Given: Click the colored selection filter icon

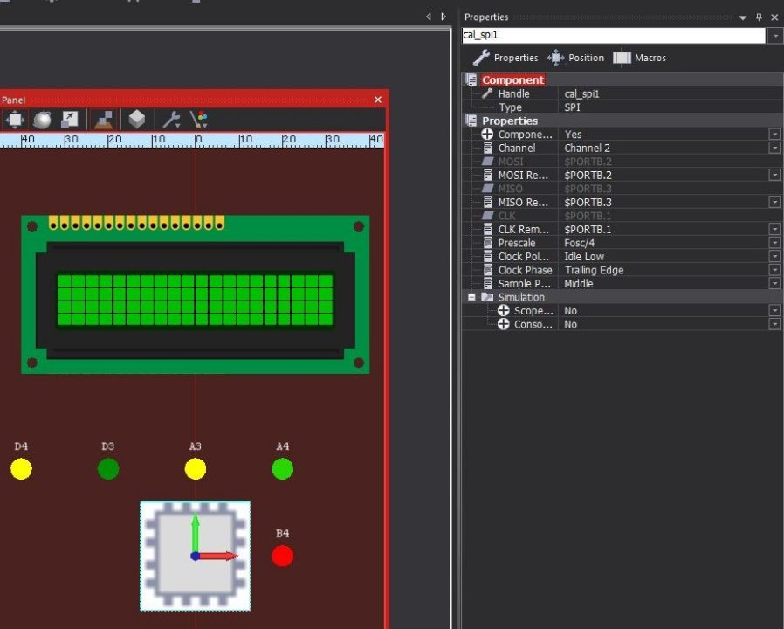Looking at the screenshot, I should click(x=199, y=120).
